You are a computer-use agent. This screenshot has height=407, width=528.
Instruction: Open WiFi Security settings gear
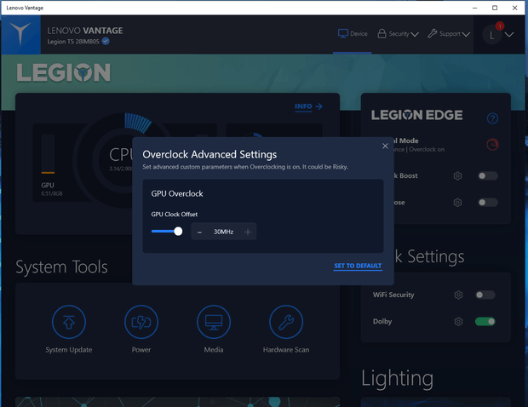458,295
